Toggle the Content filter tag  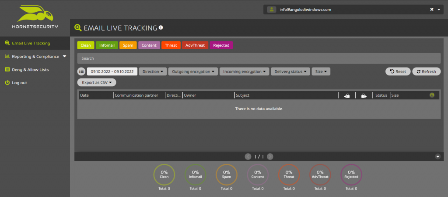(149, 45)
